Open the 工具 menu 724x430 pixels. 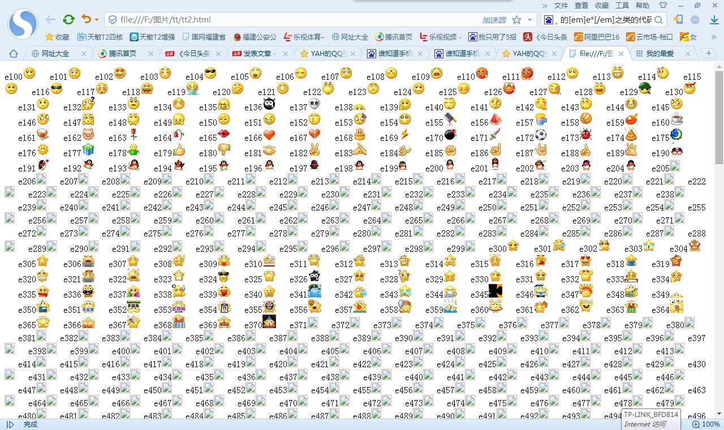(x=622, y=5)
